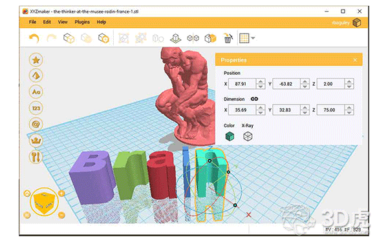
Task: Select the red Thinker statue model
Action: (186, 96)
